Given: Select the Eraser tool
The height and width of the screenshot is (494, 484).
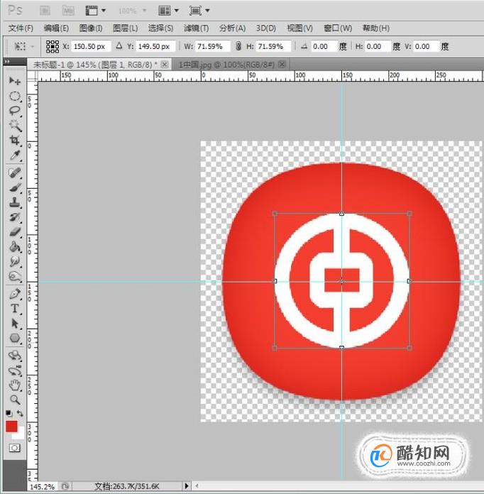Looking at the screenshot, I should coord(14,232).
